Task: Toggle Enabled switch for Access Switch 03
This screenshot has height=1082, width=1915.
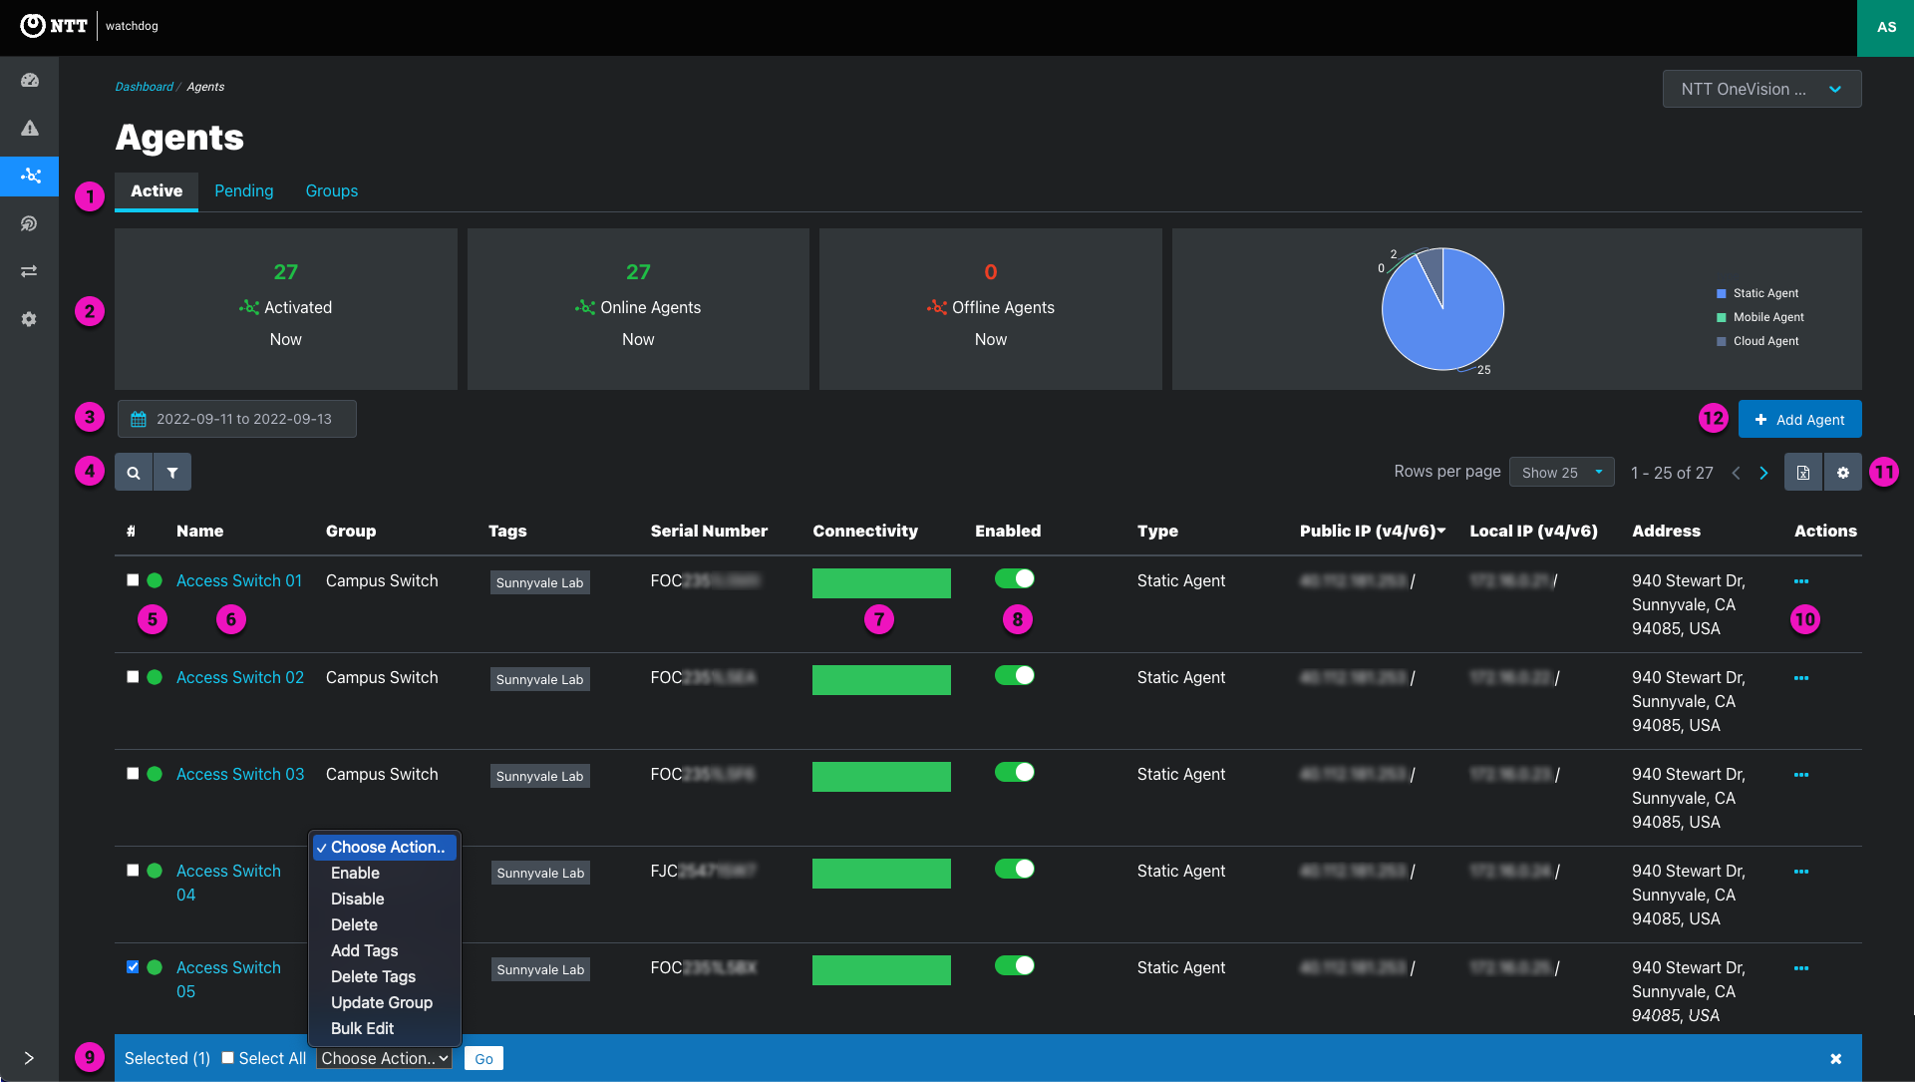Action: (1015, 772)
